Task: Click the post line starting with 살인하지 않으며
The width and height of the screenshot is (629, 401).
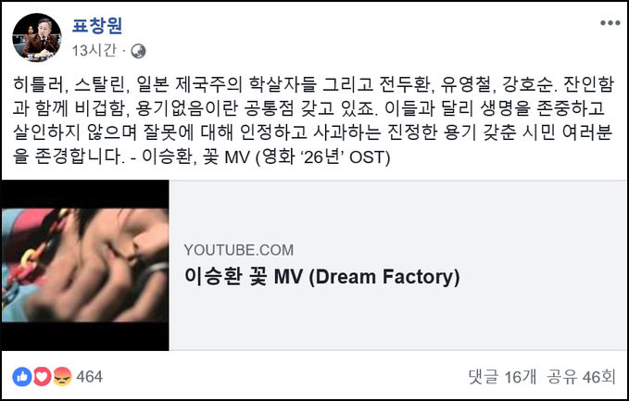Action: click(x=312, y=132)
